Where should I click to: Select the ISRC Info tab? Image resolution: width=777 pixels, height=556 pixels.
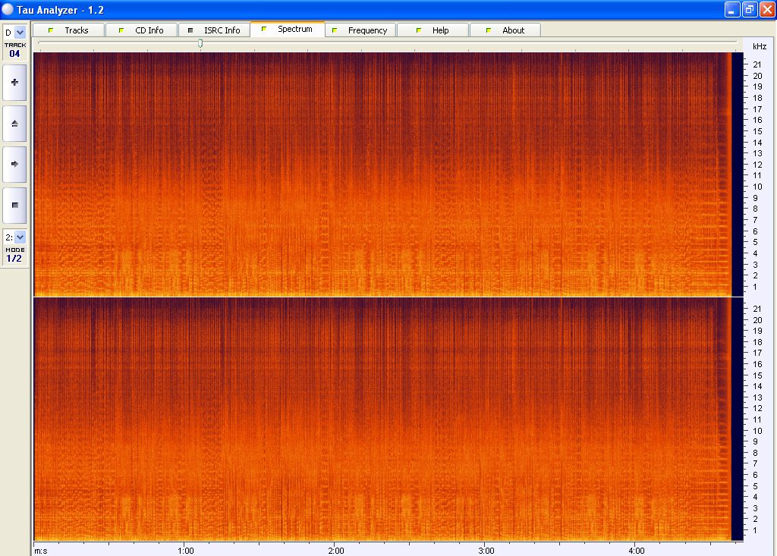tap(214, 30)
